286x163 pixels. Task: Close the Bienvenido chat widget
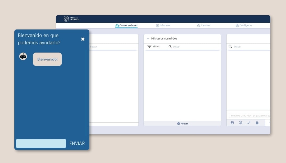pos(83,39)
